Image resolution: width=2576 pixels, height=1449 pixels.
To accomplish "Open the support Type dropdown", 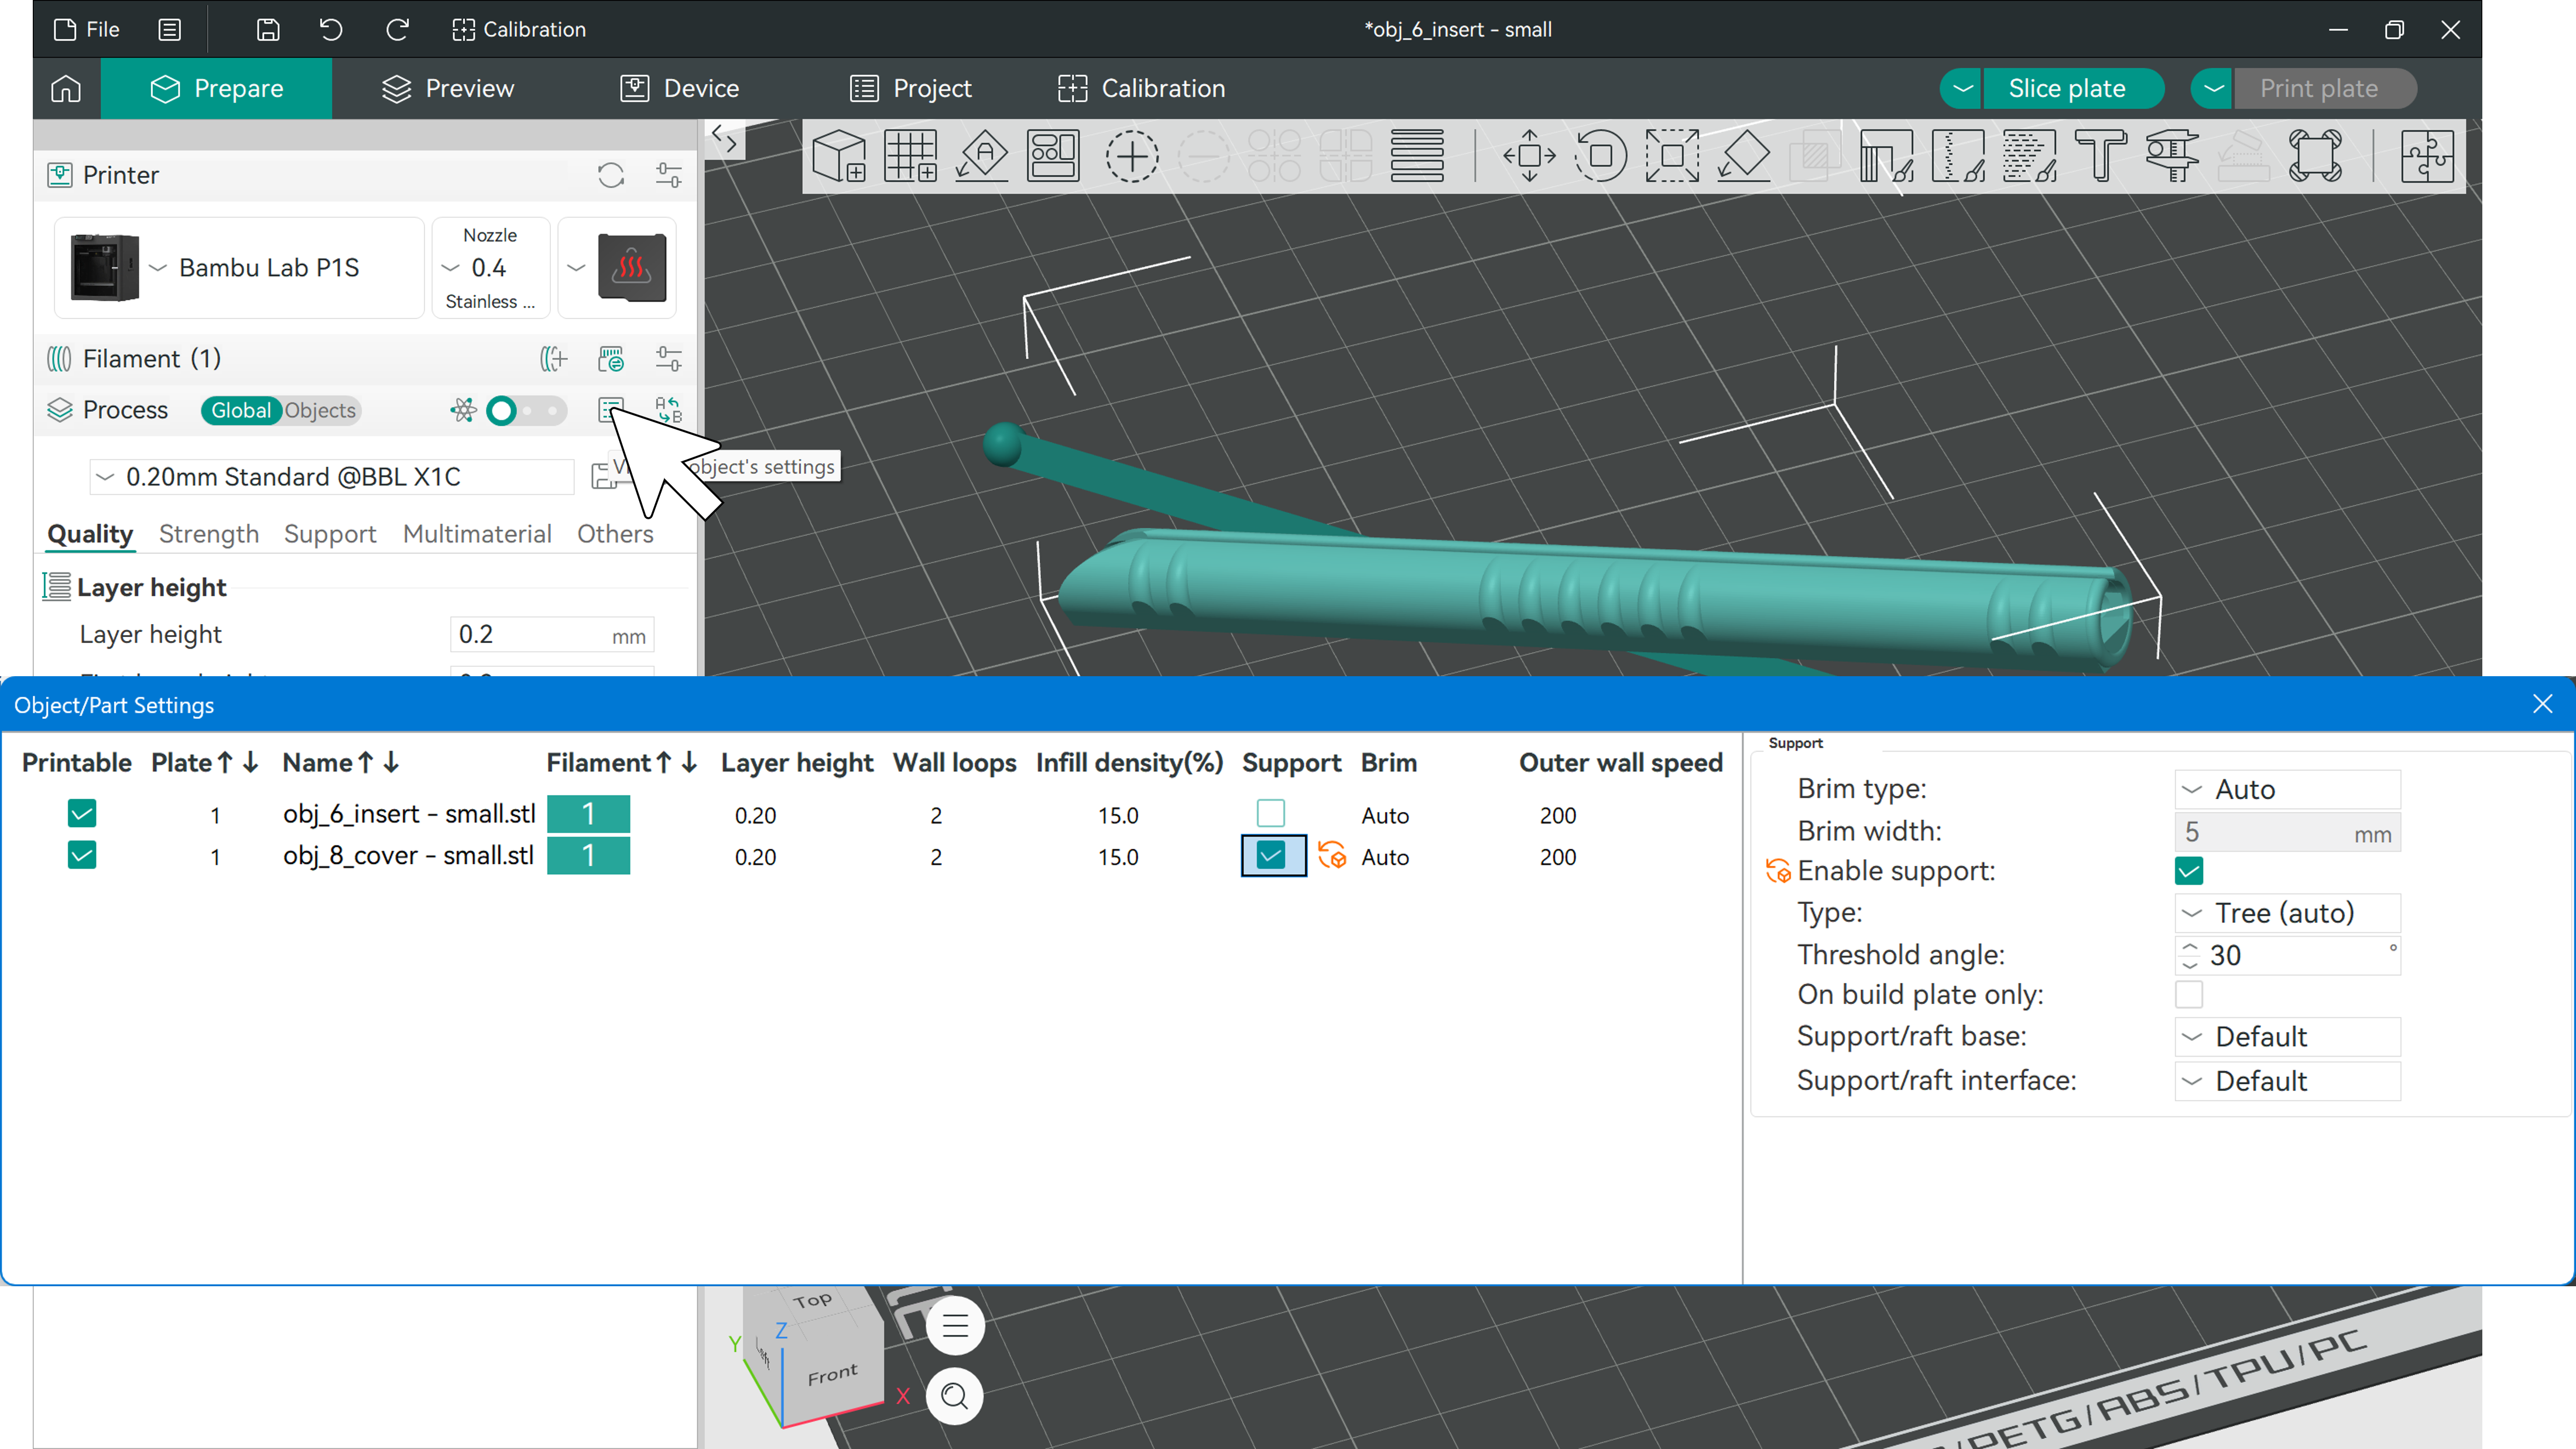I will (x=2287, y=913).
